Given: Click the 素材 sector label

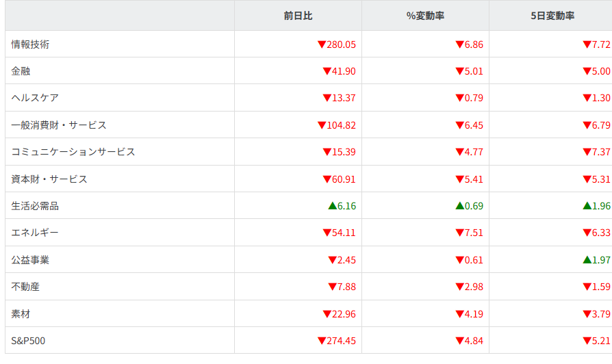Looking at the screenshot, I should (21, 314).
